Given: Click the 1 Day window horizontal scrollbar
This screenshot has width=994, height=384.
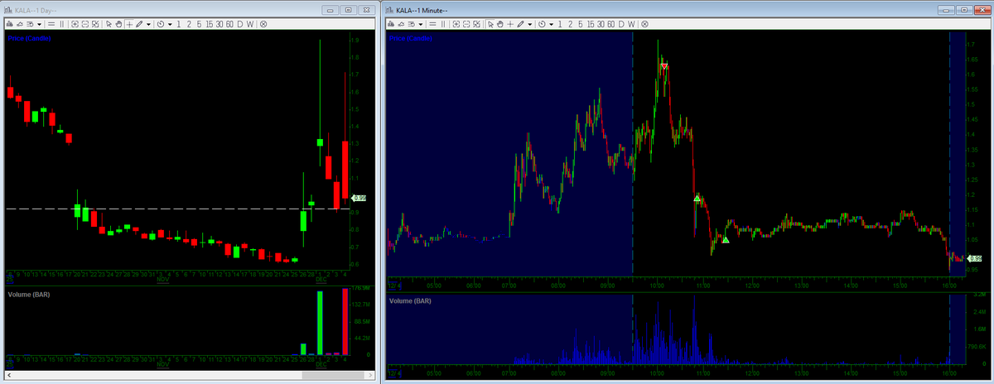Looking at the screenshot, I should click(190, 377).
